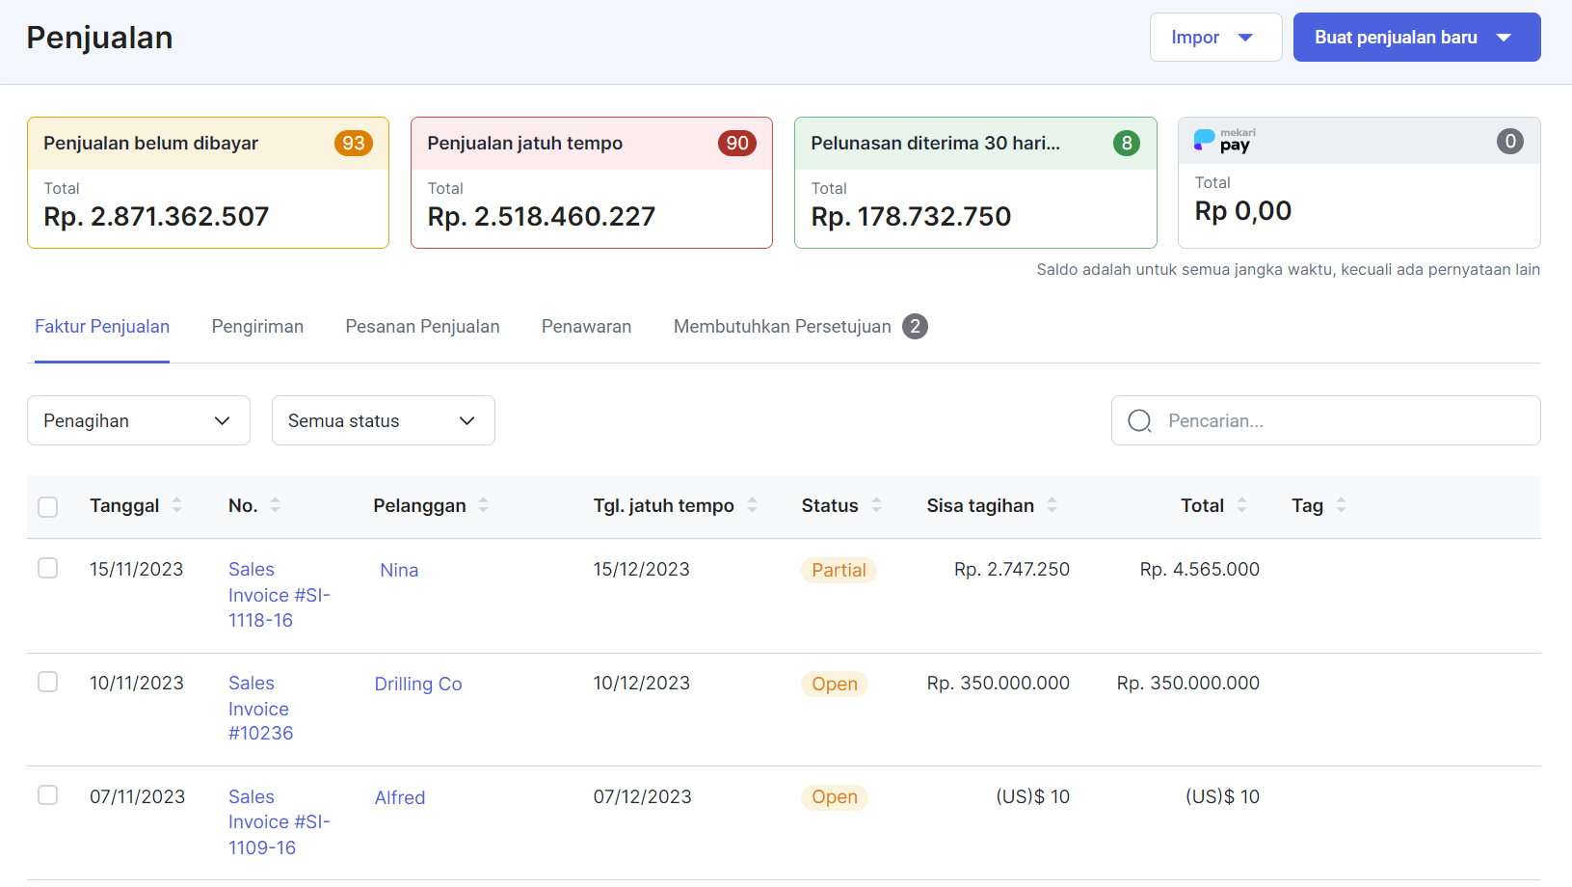Click the approval count badge 2
Image resolution: width=1572 pixels, height=887 pixels.
click(915, 327)
